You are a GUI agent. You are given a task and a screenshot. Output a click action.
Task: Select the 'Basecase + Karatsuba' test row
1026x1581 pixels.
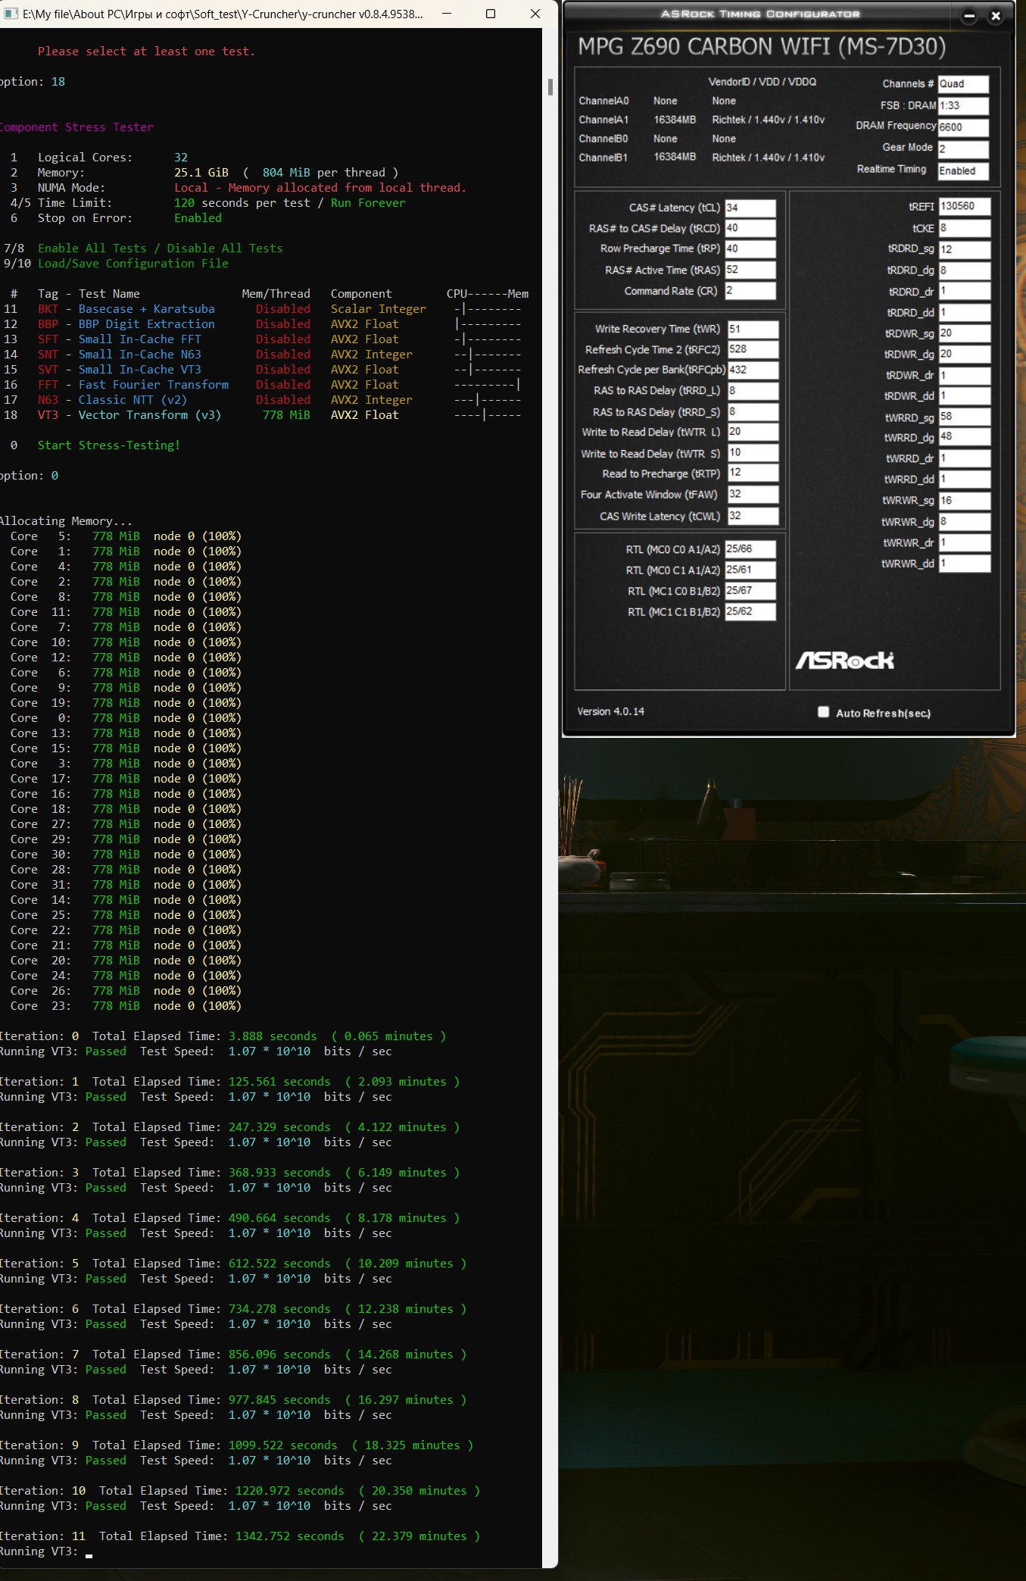click(265, 309)
